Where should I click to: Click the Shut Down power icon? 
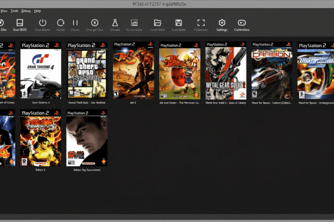coord(42,23)
